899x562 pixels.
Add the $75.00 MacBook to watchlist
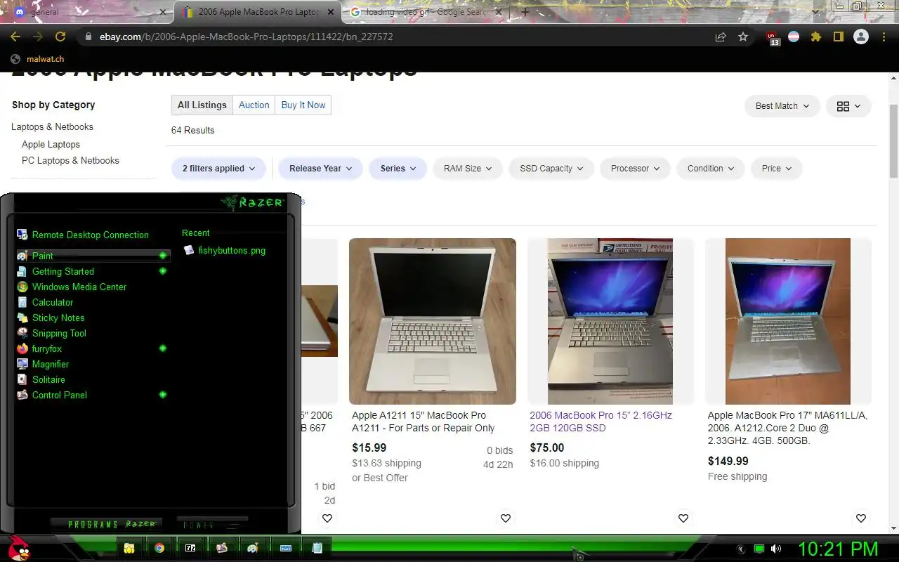pyautogui.click(x=683, y=518)
